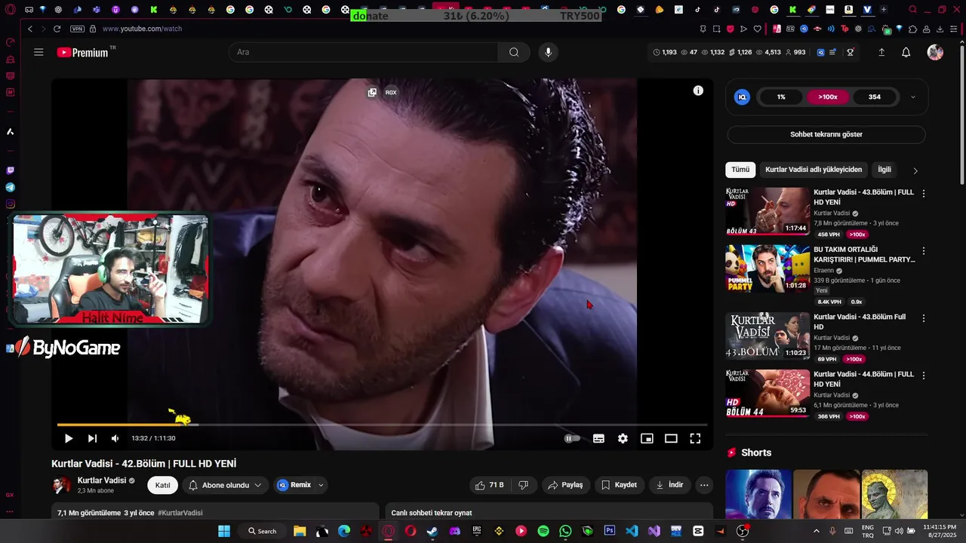Download the video with İndir
The height and width of the screenshot is (543, 966).
[669, 485]
